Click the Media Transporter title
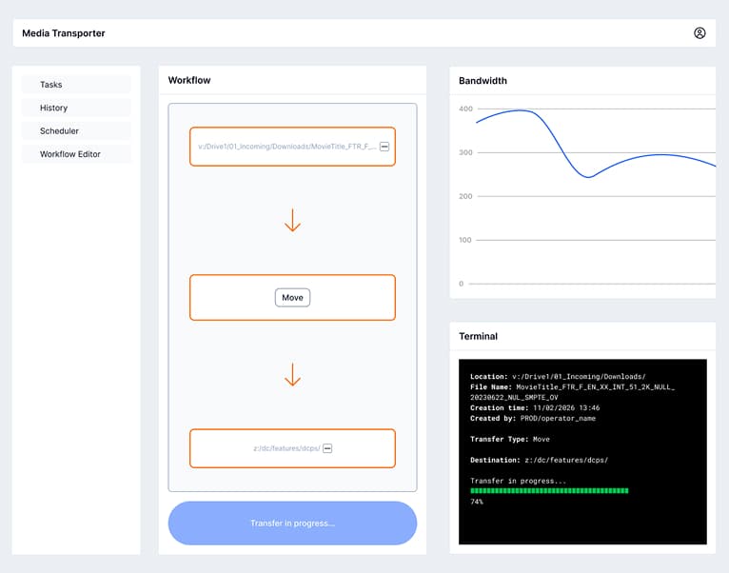The image size is (729, 573). point(64,33)
